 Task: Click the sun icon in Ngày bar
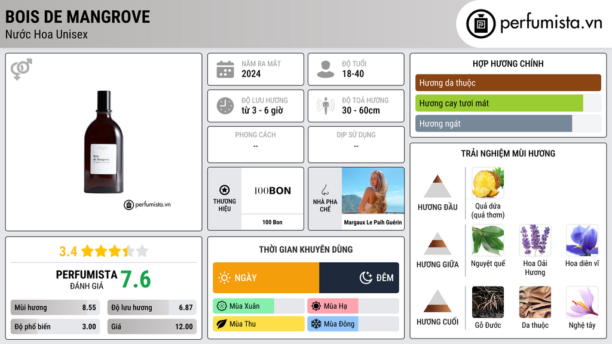click(224, 278)
